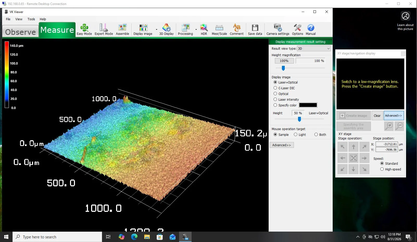Open the Result view type dropdown
This screenshot has width=417, height=242.
click(x=314, y=49)
